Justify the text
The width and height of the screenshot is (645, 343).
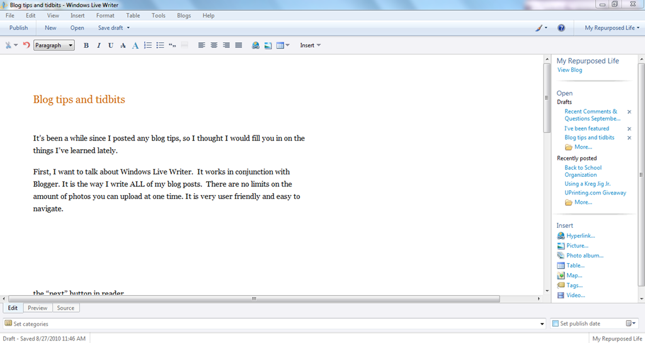point(239,45)
